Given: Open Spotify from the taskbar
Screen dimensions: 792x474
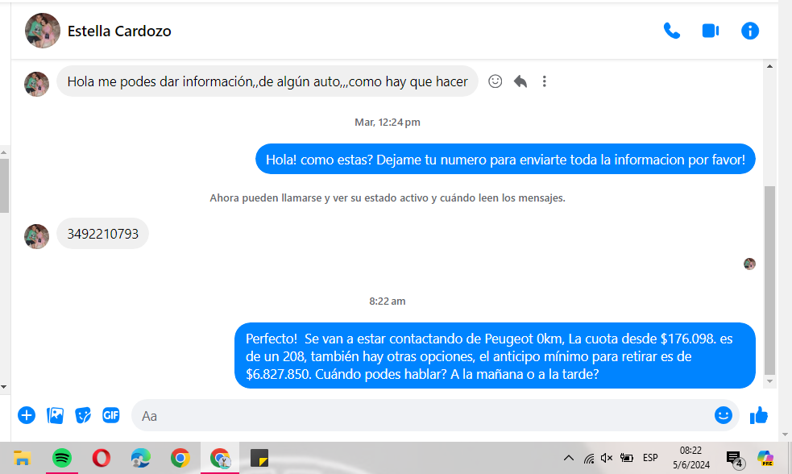Looking at the screenshot, I should pyautogui.click(x=62, y=458).
